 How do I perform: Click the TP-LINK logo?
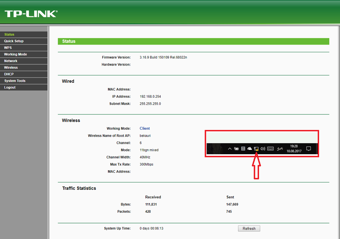31,14
